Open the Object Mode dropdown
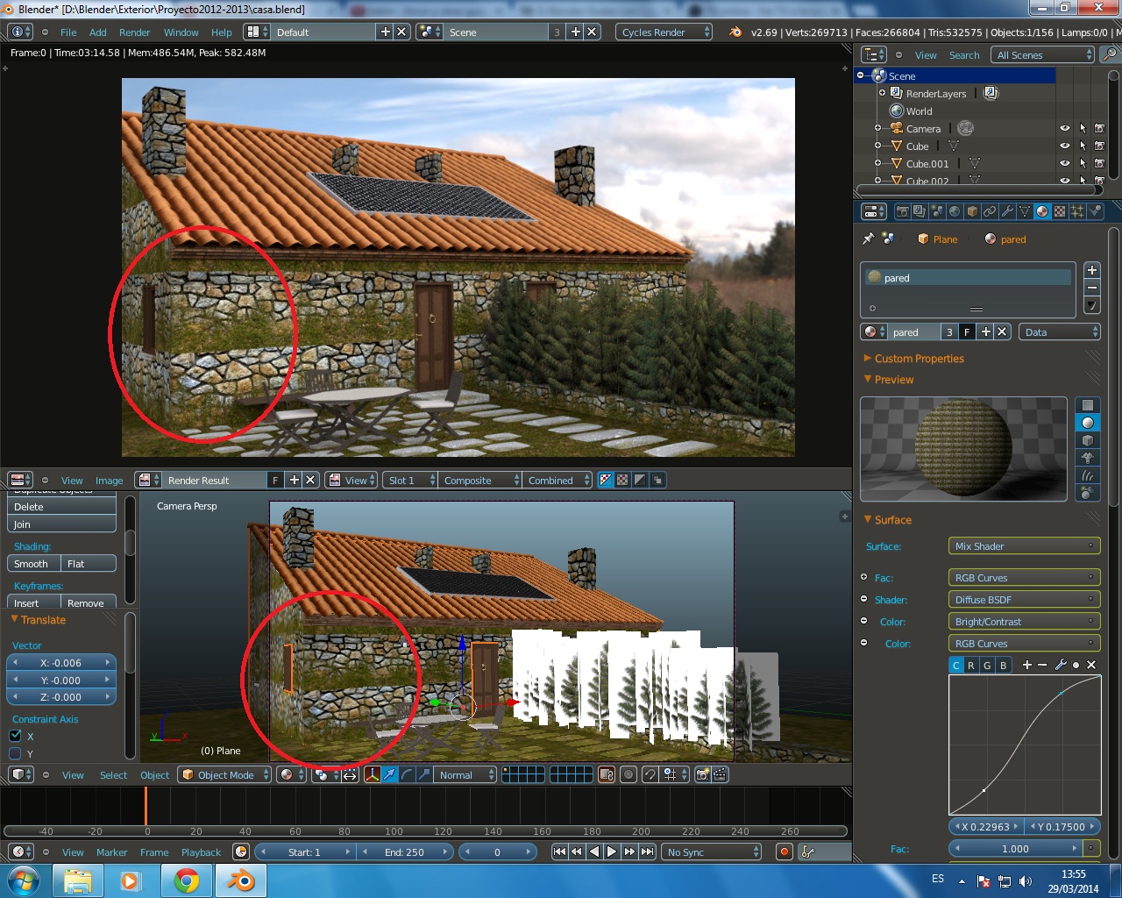1122x898 pixels. click(x=224, y=774)
